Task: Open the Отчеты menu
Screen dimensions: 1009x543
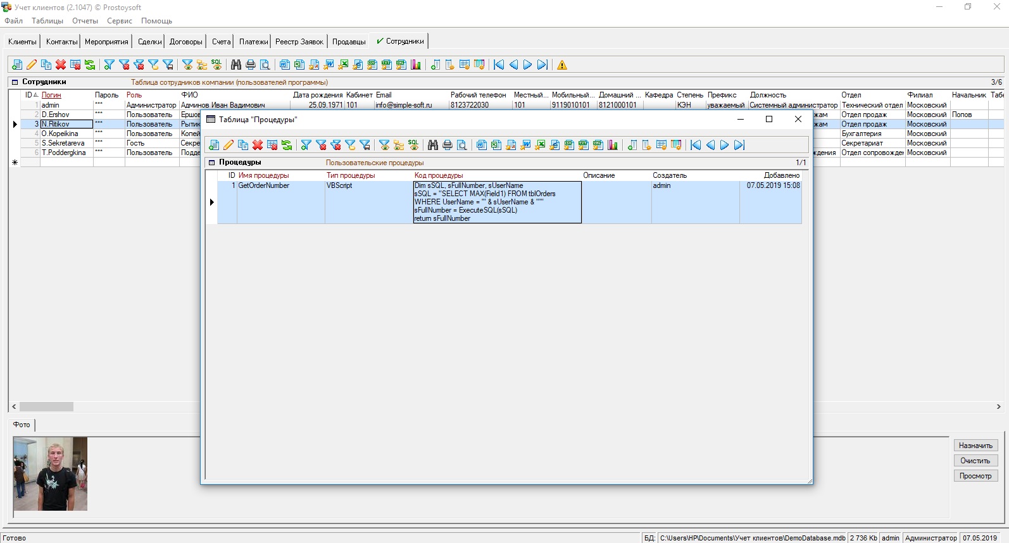Action: pos(85,21)
